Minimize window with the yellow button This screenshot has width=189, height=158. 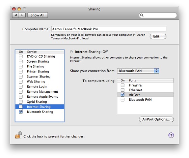19,9
